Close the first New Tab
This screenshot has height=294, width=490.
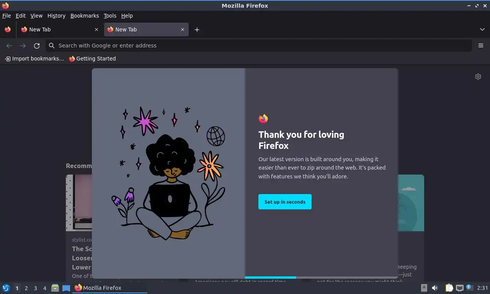click(x=96, y=29)
